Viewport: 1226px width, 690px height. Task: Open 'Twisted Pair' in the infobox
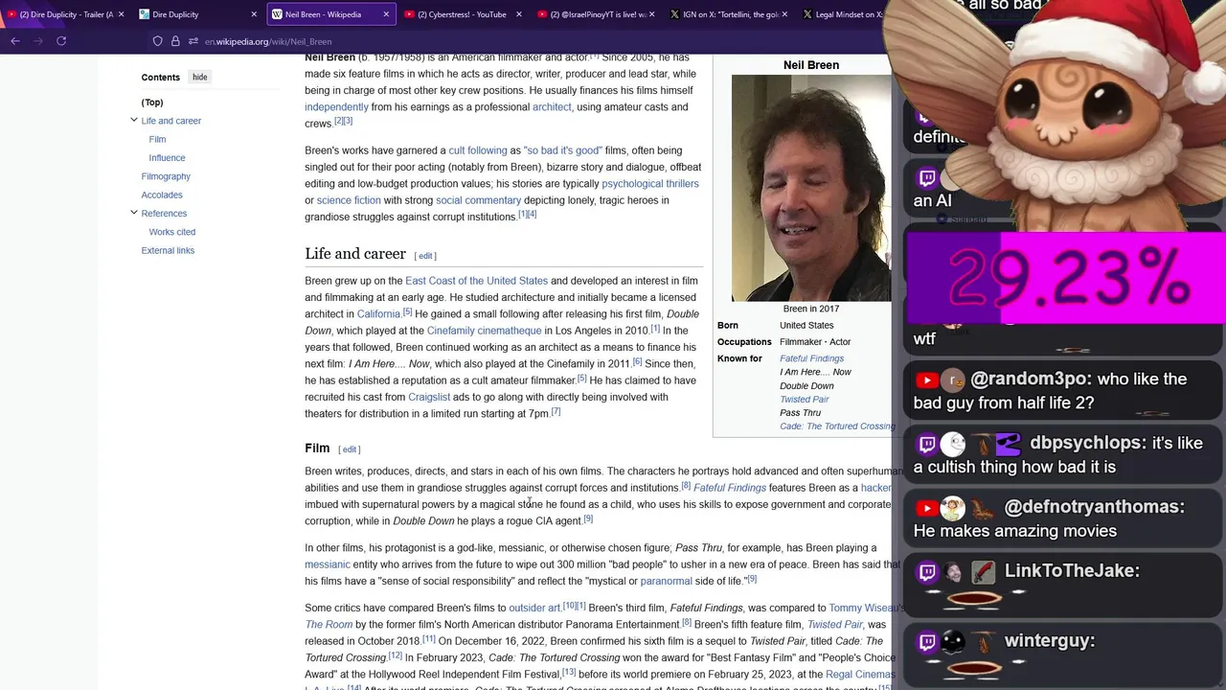[x=804, y=400]
